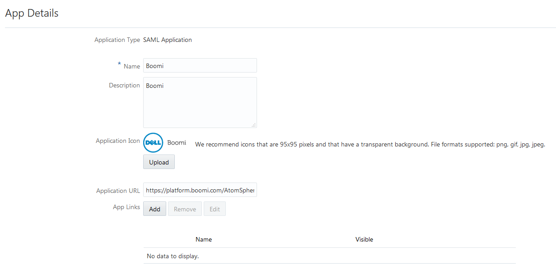Click Add under App Links

coord(154,209)
